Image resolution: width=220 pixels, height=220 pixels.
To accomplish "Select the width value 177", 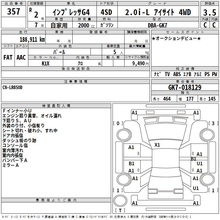I will [x=190, y=99].
